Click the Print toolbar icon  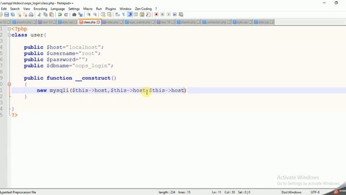[x=31, y=15]
